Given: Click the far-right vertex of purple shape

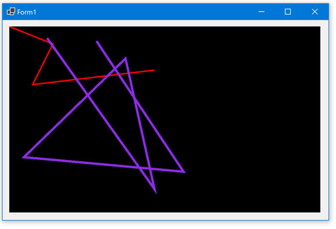Looking at the screenshot, I should coord(184,172).
